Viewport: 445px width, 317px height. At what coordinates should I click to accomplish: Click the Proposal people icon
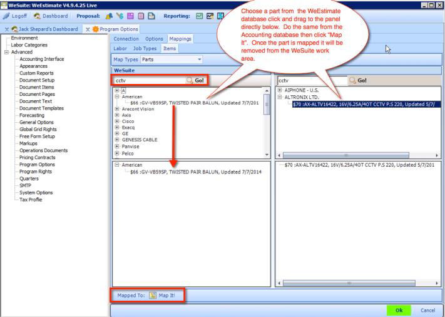point(109,16)
